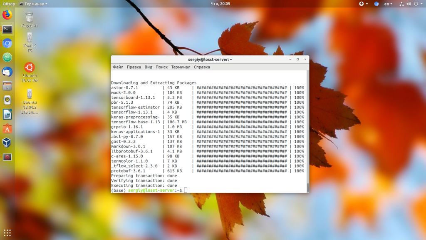This screenshot has width=426, height=240.
Task: Open the Справка menu in terminal
Action: click(x=202, y=67)
